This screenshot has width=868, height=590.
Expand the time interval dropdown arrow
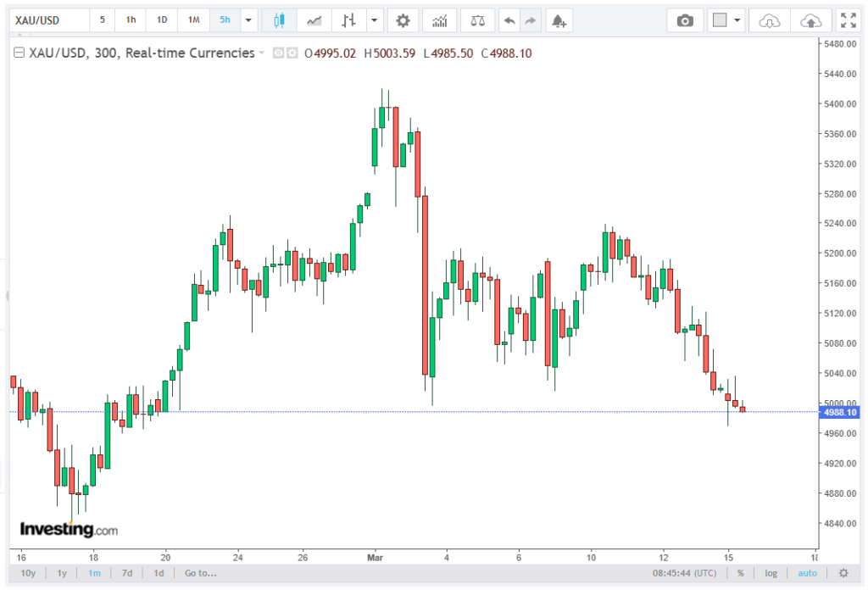[248, 20]
